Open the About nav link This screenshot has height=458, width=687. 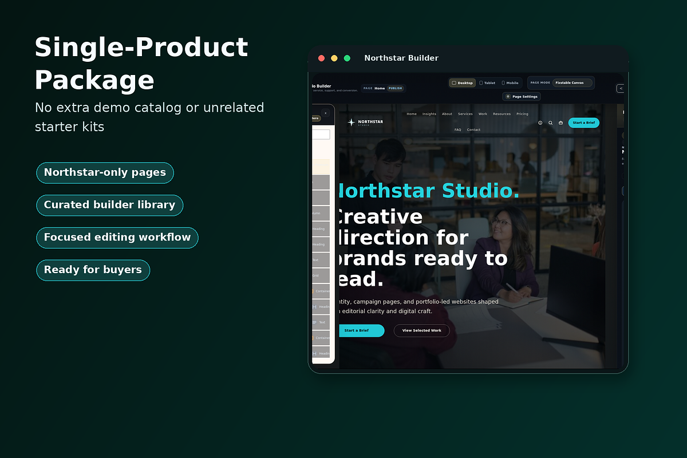point(447,114)
